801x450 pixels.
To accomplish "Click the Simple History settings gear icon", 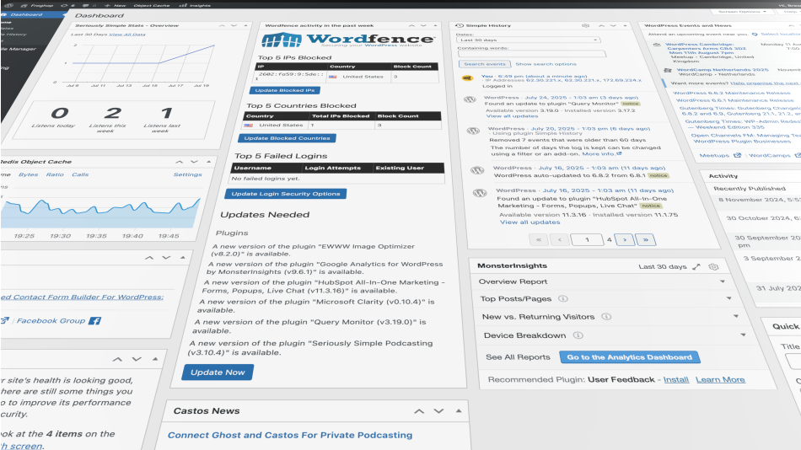I will tap(584, 26).
